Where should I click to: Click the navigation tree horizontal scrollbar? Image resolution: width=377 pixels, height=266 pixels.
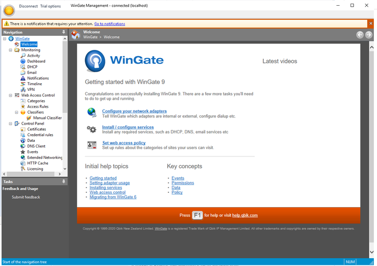32,174
